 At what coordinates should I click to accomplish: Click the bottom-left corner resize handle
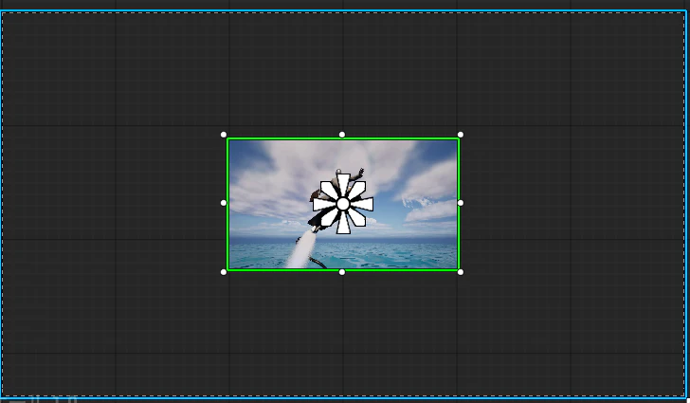[224, 272]
